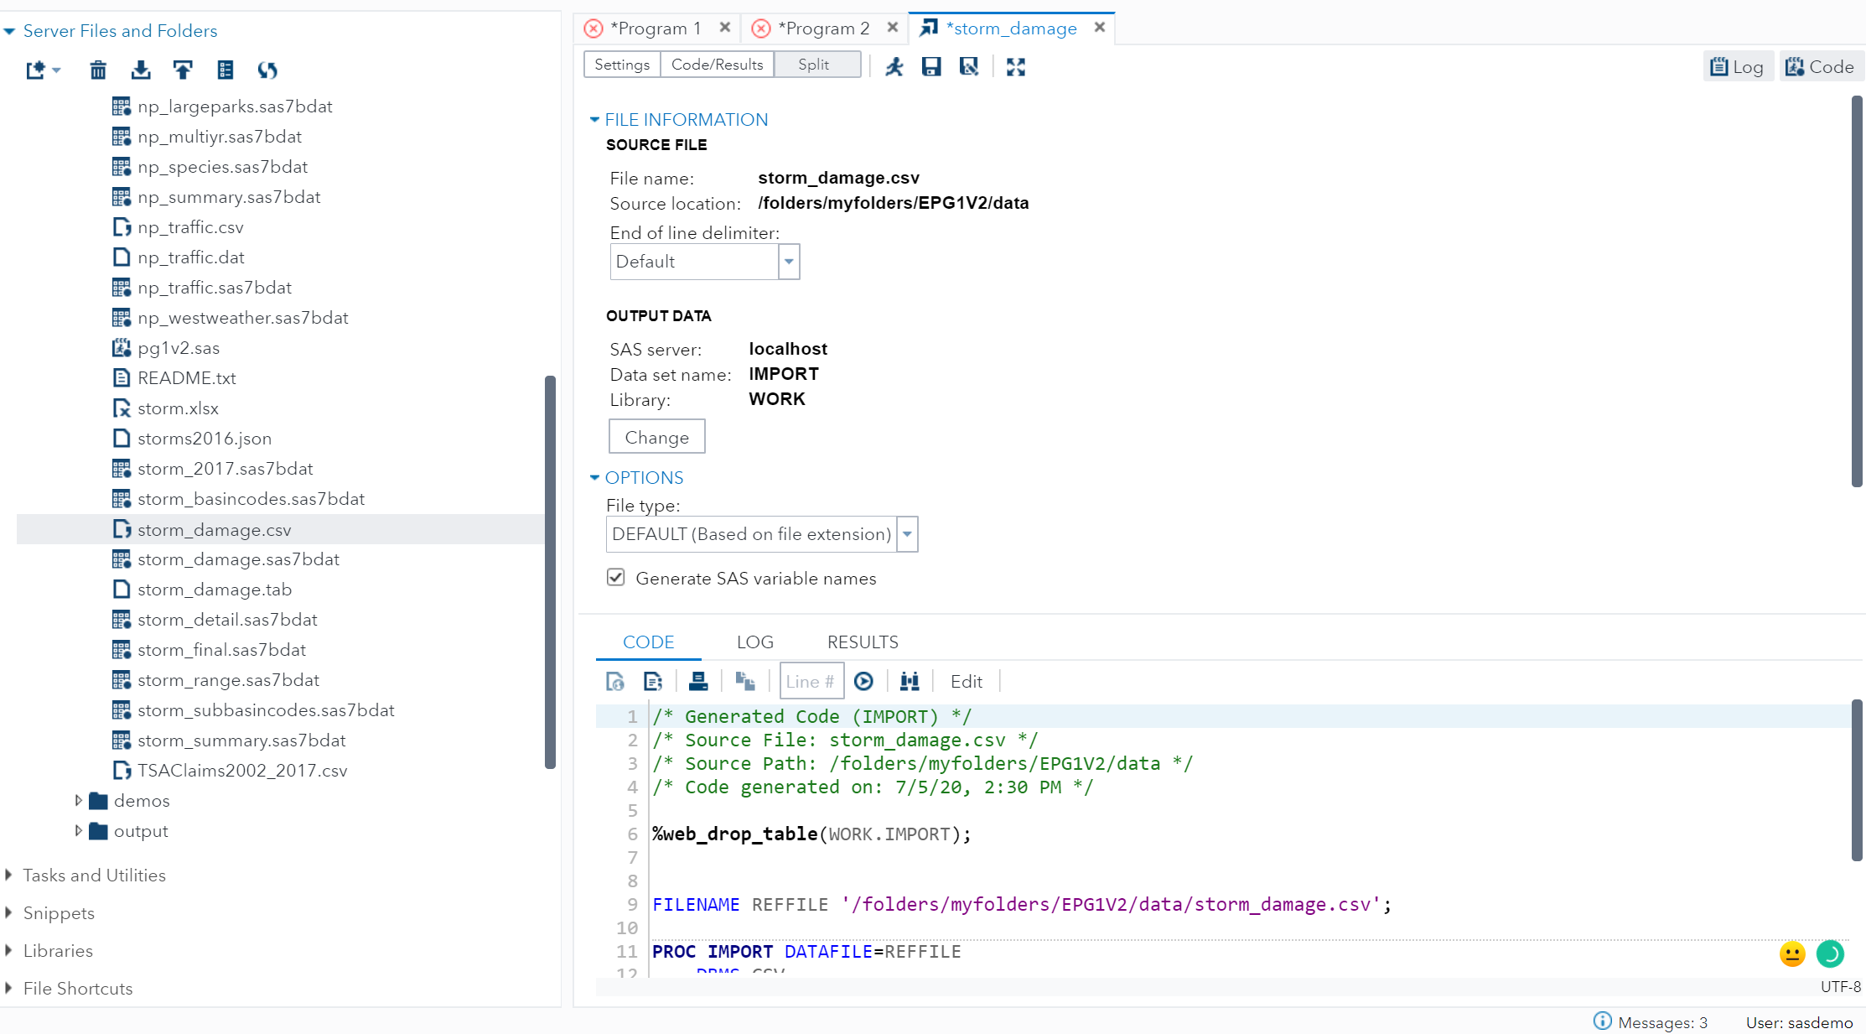Open the RESULTS tab
This screenshot has width=1866, height=1034.
pyautogui.click(x=863, y=642)
